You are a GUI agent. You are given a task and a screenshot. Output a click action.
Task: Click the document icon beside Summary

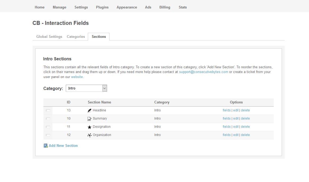click(x=90, y=119)
